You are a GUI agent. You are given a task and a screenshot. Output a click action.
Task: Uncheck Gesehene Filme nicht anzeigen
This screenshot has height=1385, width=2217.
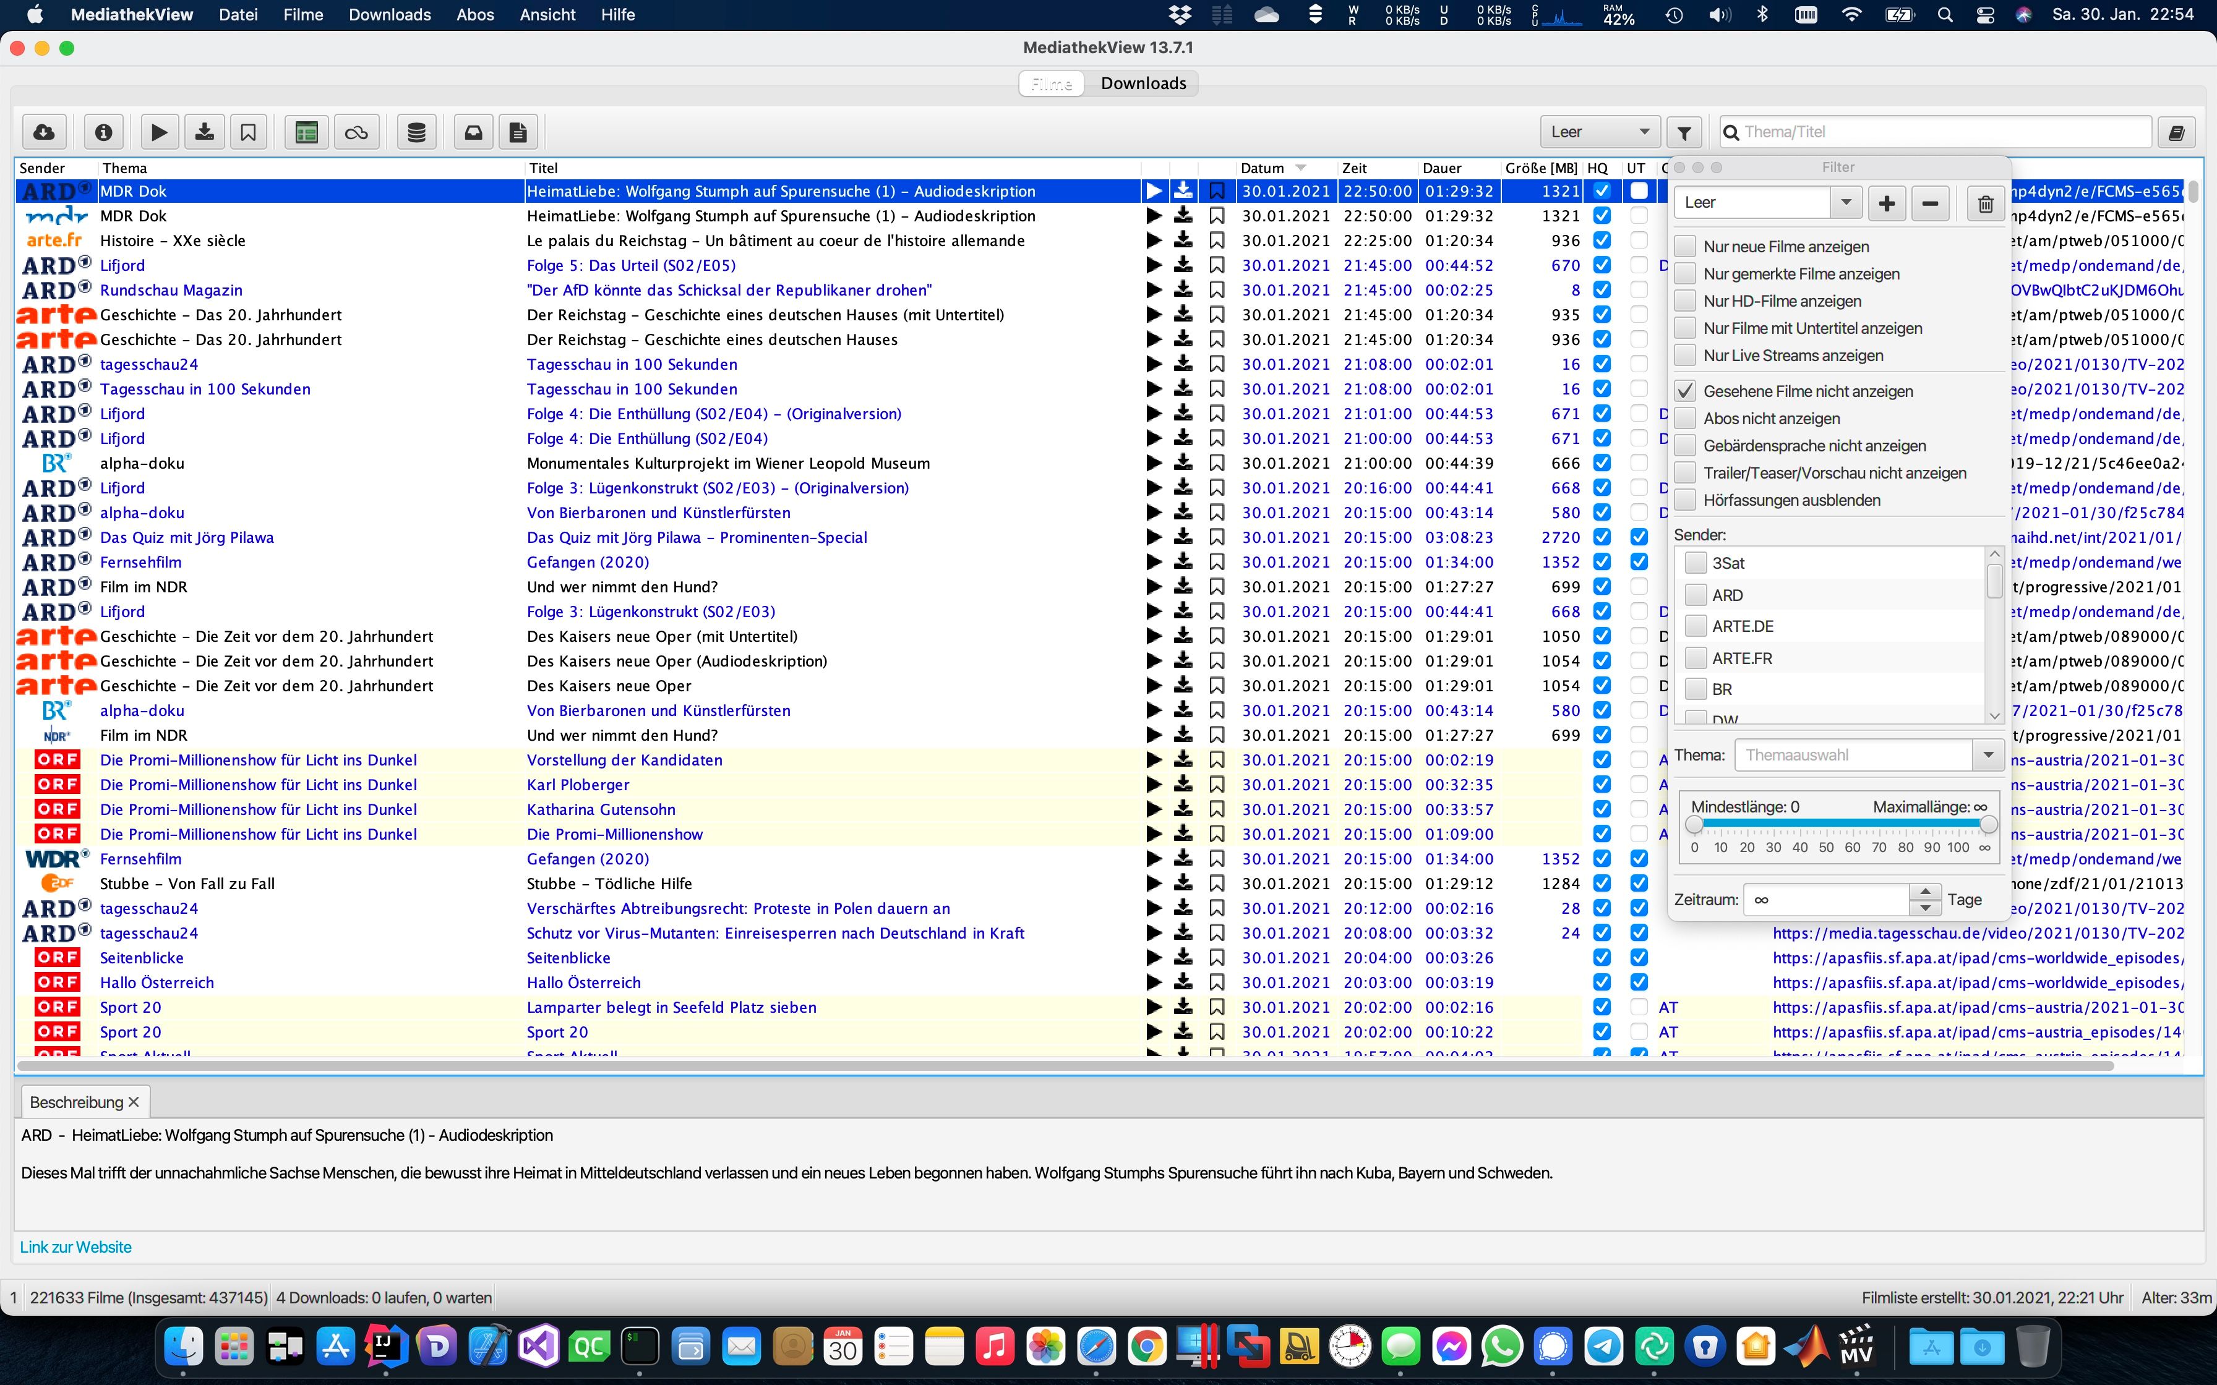coord(1685,391)
